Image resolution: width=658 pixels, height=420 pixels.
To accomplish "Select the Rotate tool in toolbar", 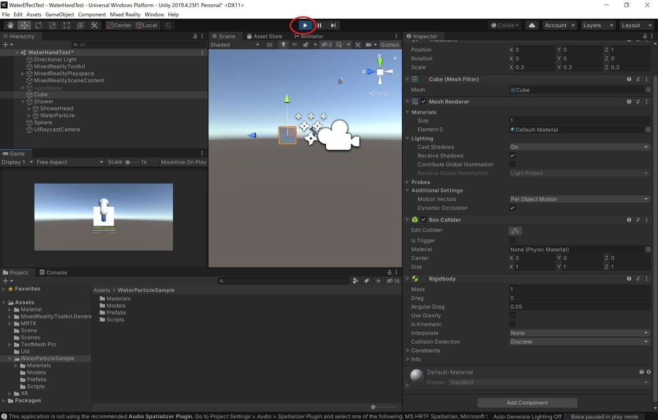I will [x=38, y=25].
